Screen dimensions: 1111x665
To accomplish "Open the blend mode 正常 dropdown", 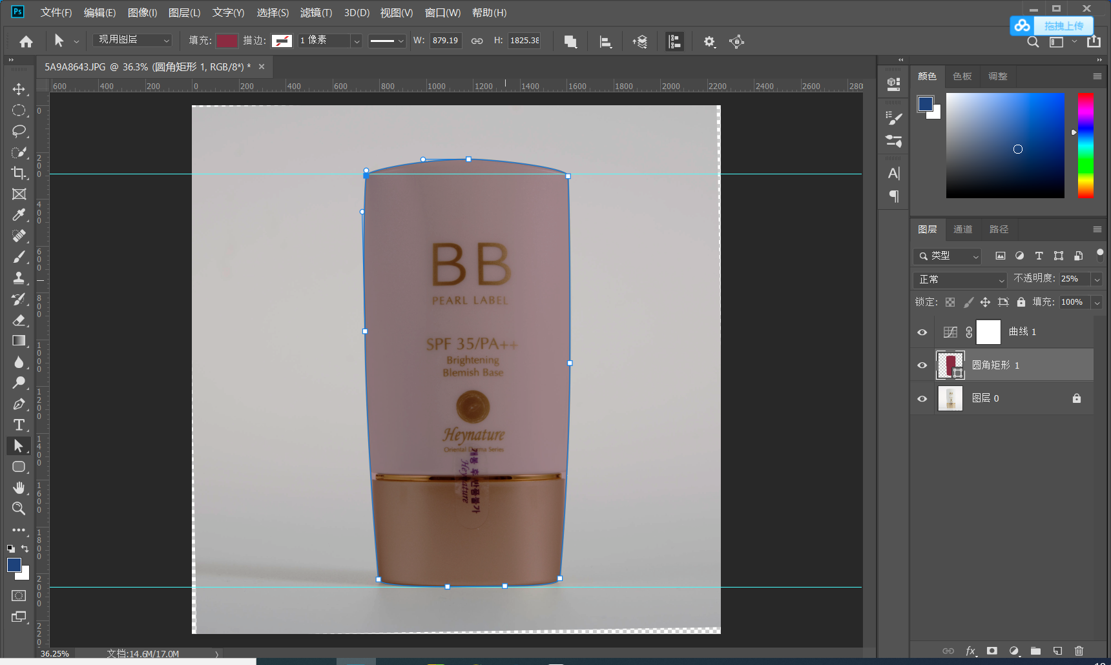I will click(x=960, y=280).
